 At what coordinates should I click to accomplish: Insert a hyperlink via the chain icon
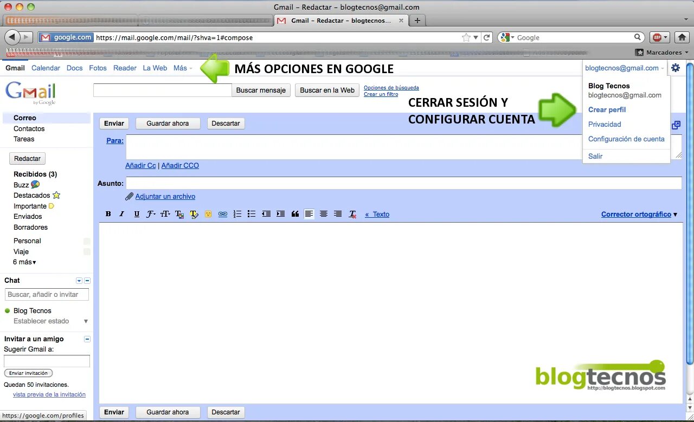pos(222,214)
